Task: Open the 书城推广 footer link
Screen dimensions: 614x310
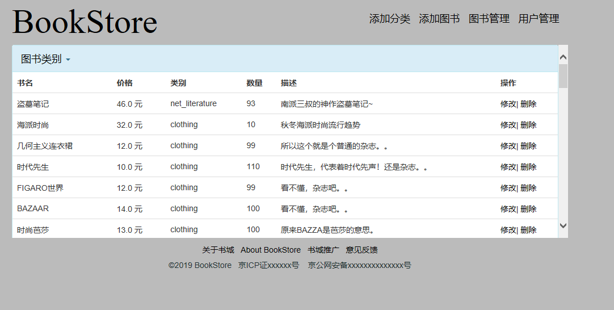Action: coord(323,250)
